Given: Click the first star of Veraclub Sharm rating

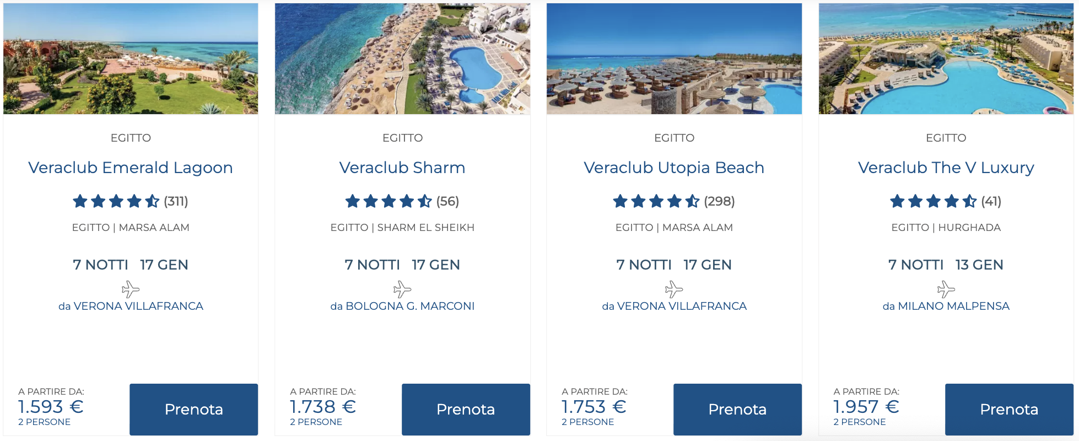Looking at the screenshot, I should pos(353,202).
